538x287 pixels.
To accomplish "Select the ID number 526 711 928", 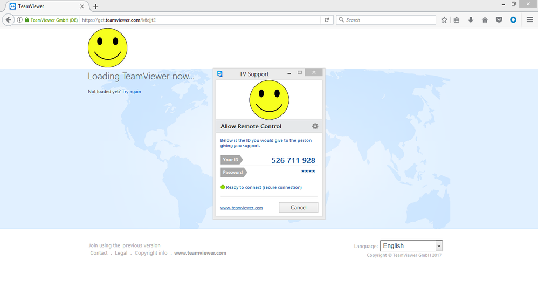I will click(293, 160).
